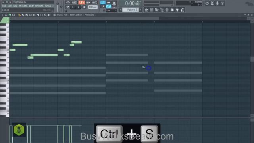Open the ADD menu
The height and width of the screenshot is (143, 254).
coord(15,6)
